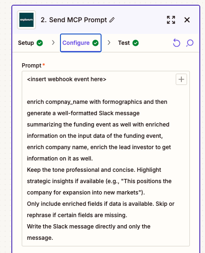
Task: Rename step using pencil edit icon
Action: (112, 20)
